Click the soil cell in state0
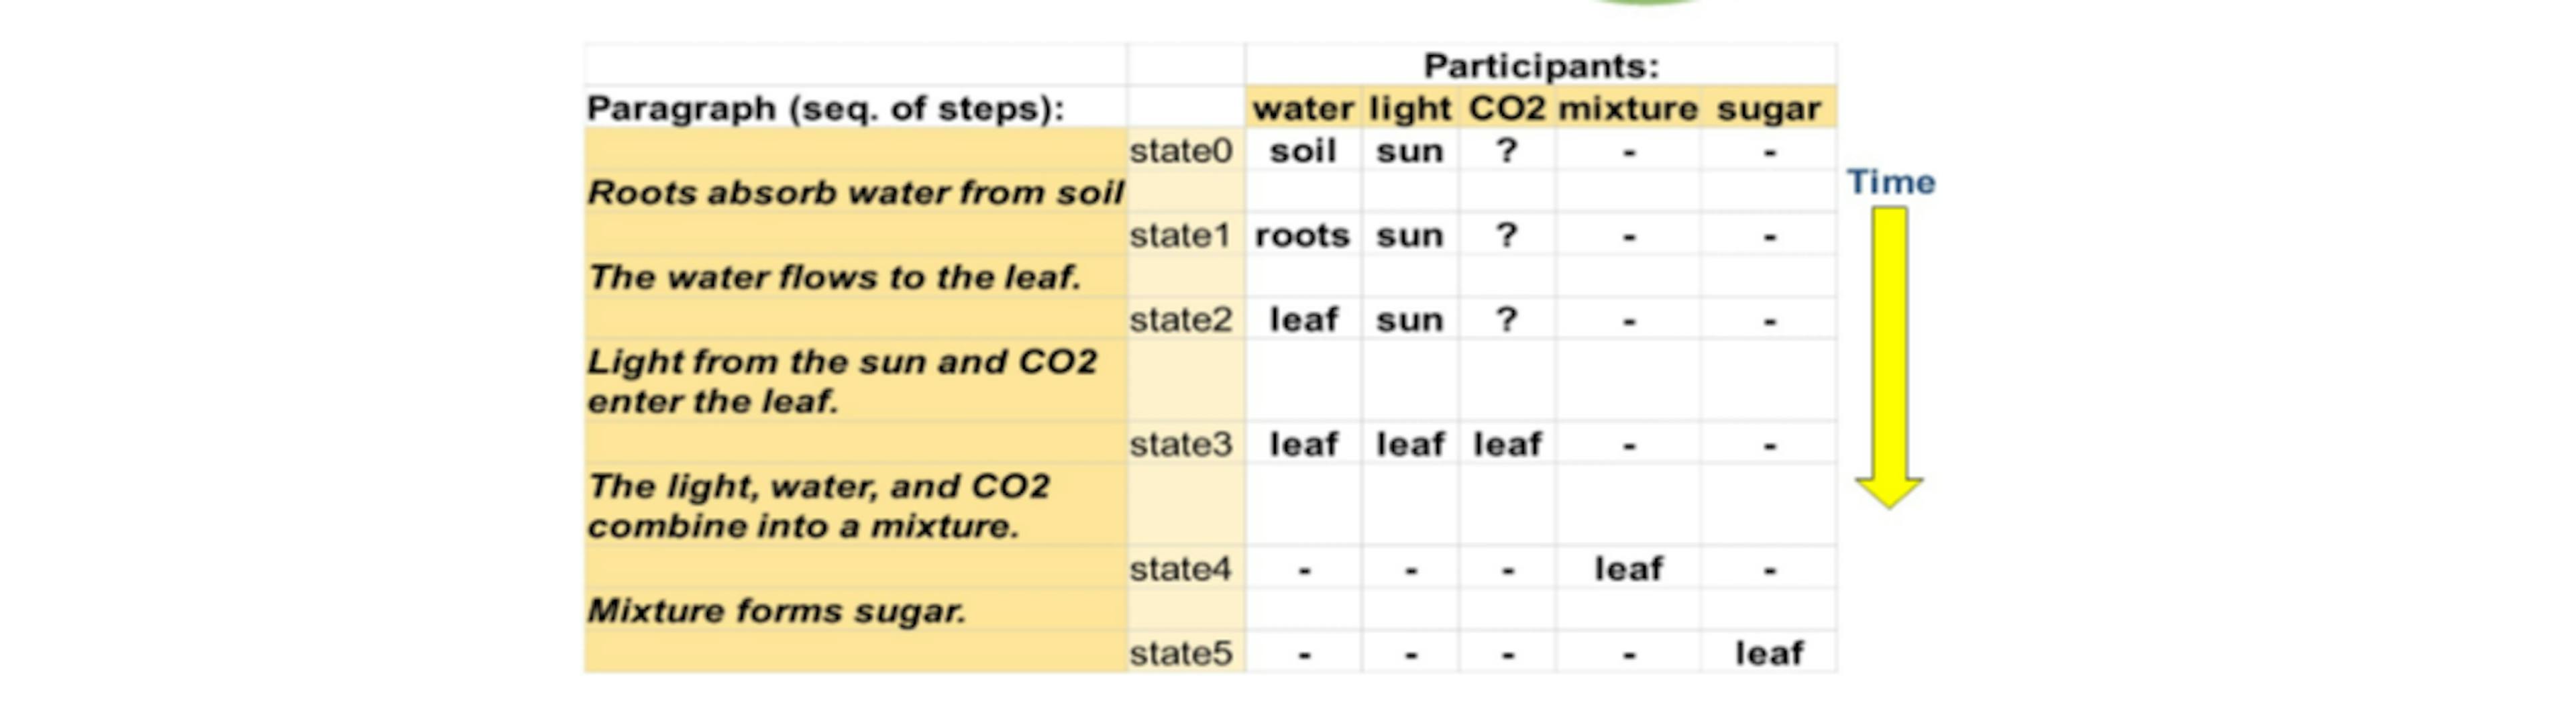This screenshot has width=2576, height=725. 1303,151
